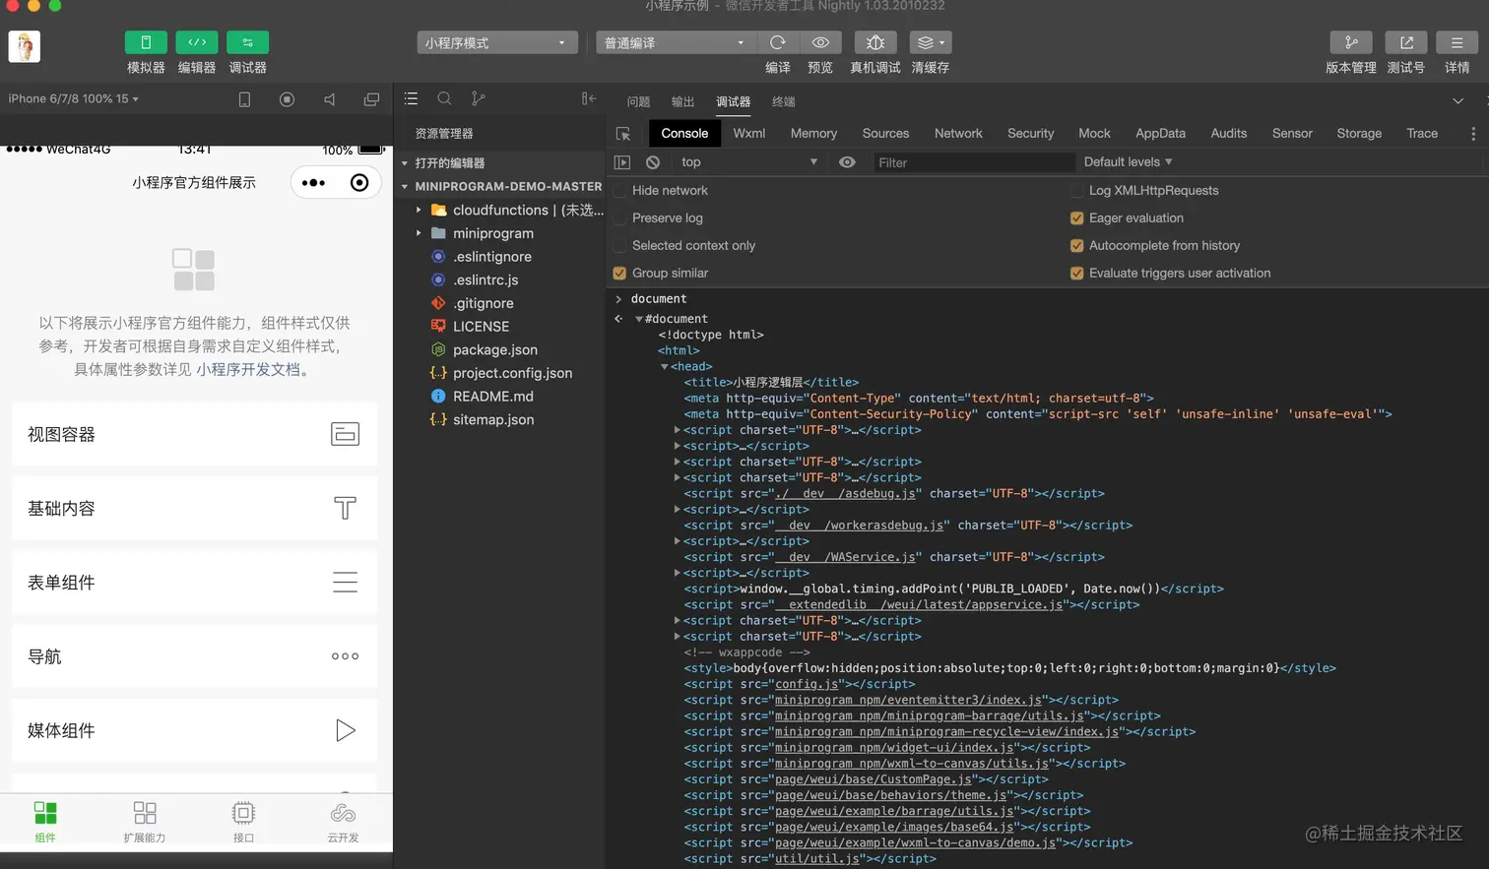Disable Group similar checkbox

click(619, 274)
